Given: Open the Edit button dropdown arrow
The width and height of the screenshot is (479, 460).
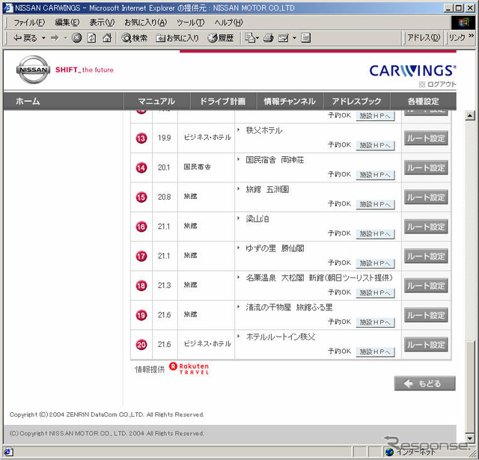Looking at the screenshot, I should coord(294,38).
